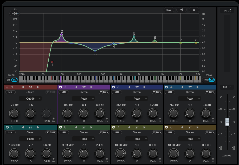
Task: Expand DYN dropdown on band 7
Action: coord(153,132)
